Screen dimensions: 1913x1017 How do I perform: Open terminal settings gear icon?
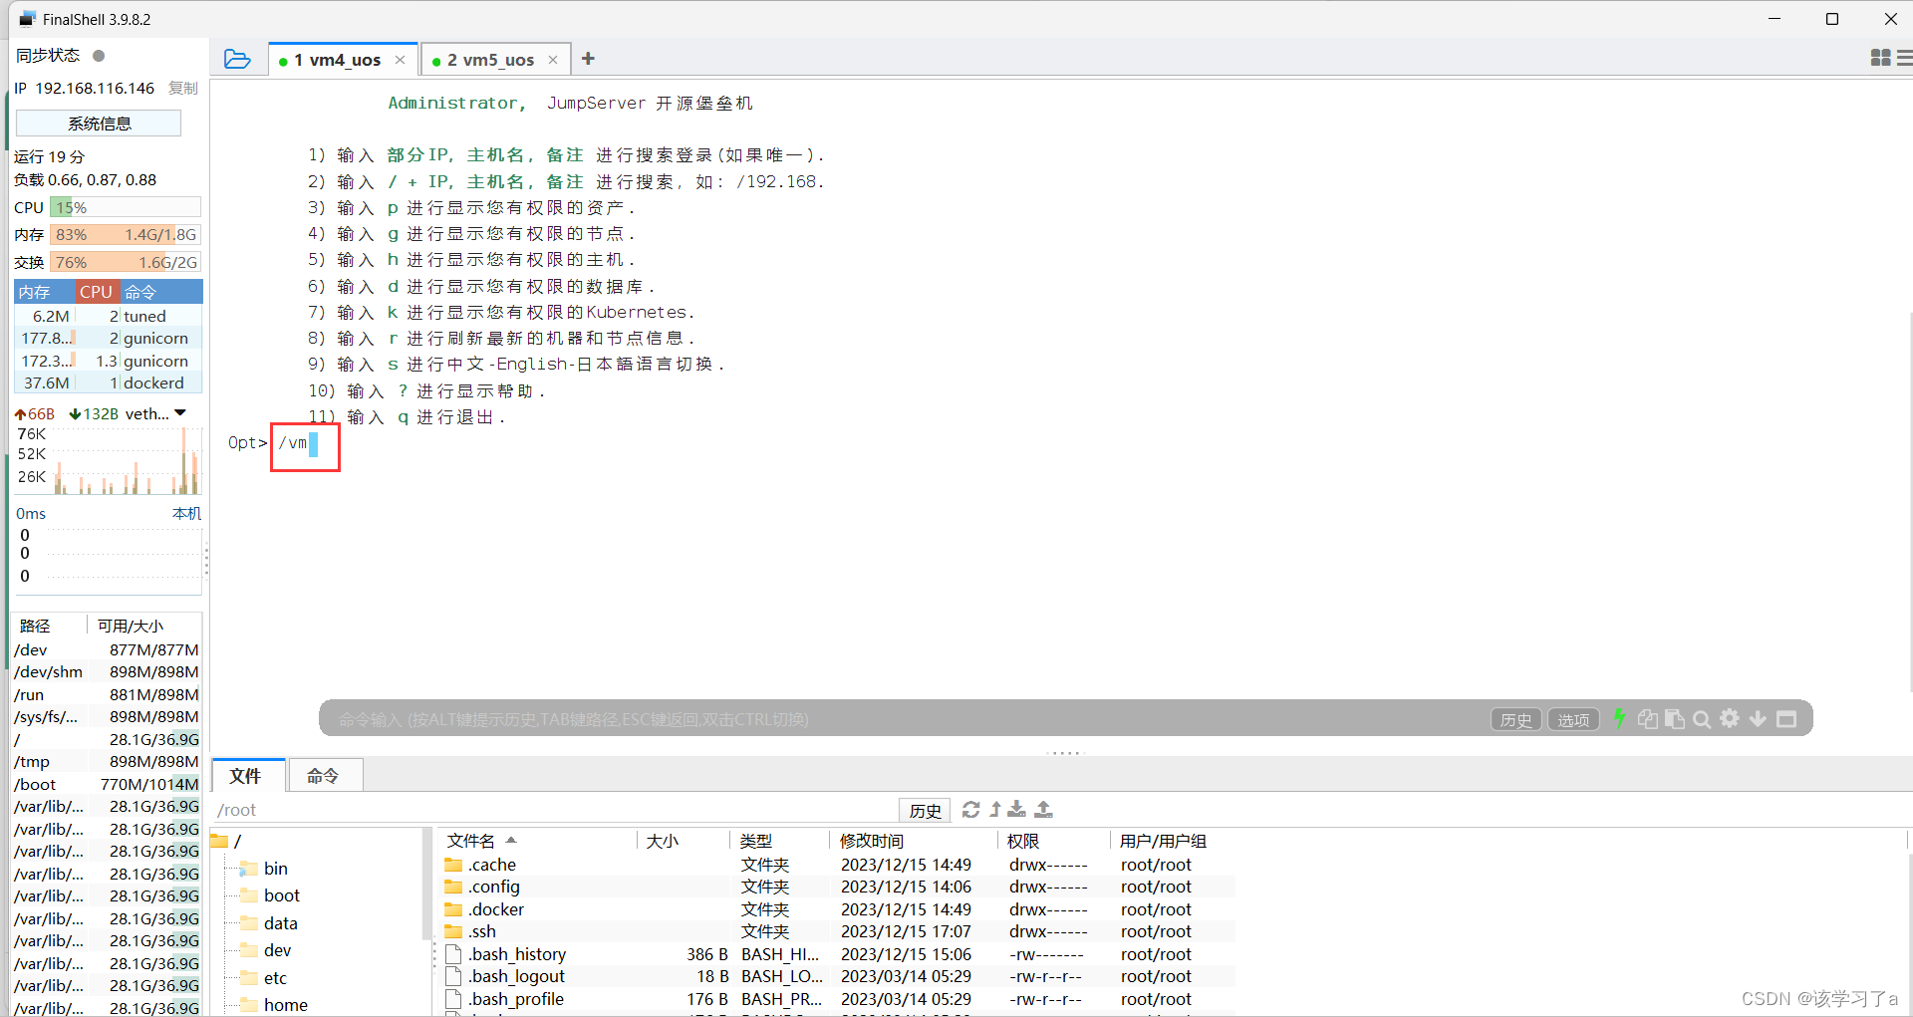1730,718
